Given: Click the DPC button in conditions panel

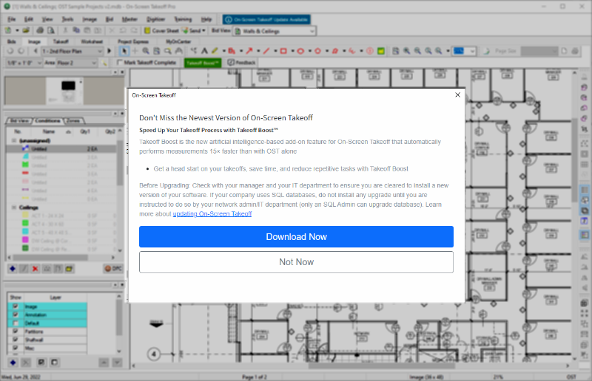Looking at the screenshot, I should pyautogui.click(x=113, y=269).
